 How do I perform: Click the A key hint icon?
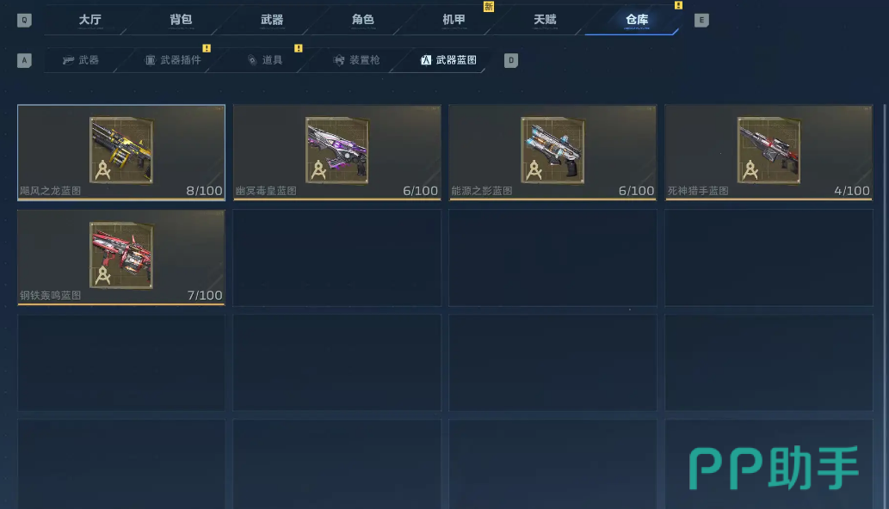(x=24, y=60)
